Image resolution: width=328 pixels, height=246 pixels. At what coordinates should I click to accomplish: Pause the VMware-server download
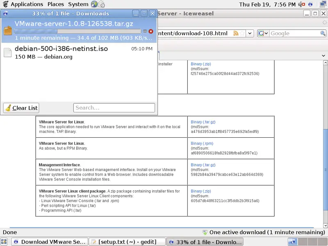(145, 32)
